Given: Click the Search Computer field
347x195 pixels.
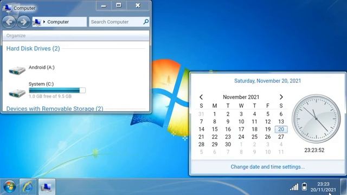Looking at the screenshot, I should point(119,22).
